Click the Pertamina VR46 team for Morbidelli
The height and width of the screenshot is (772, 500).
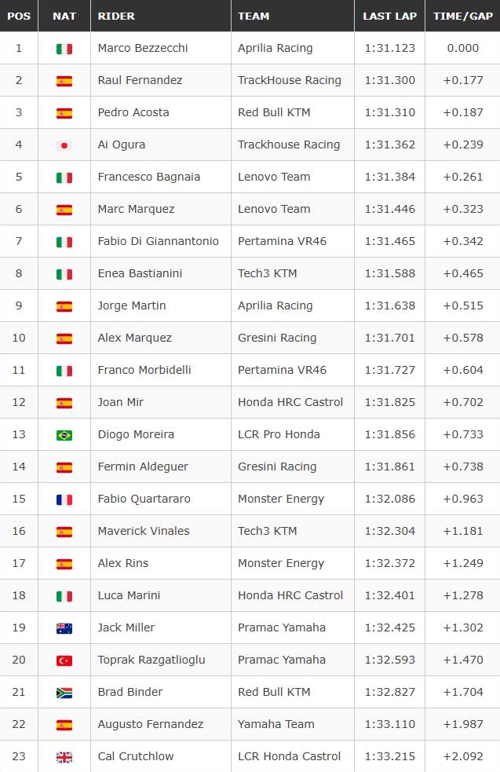[282, 370]
